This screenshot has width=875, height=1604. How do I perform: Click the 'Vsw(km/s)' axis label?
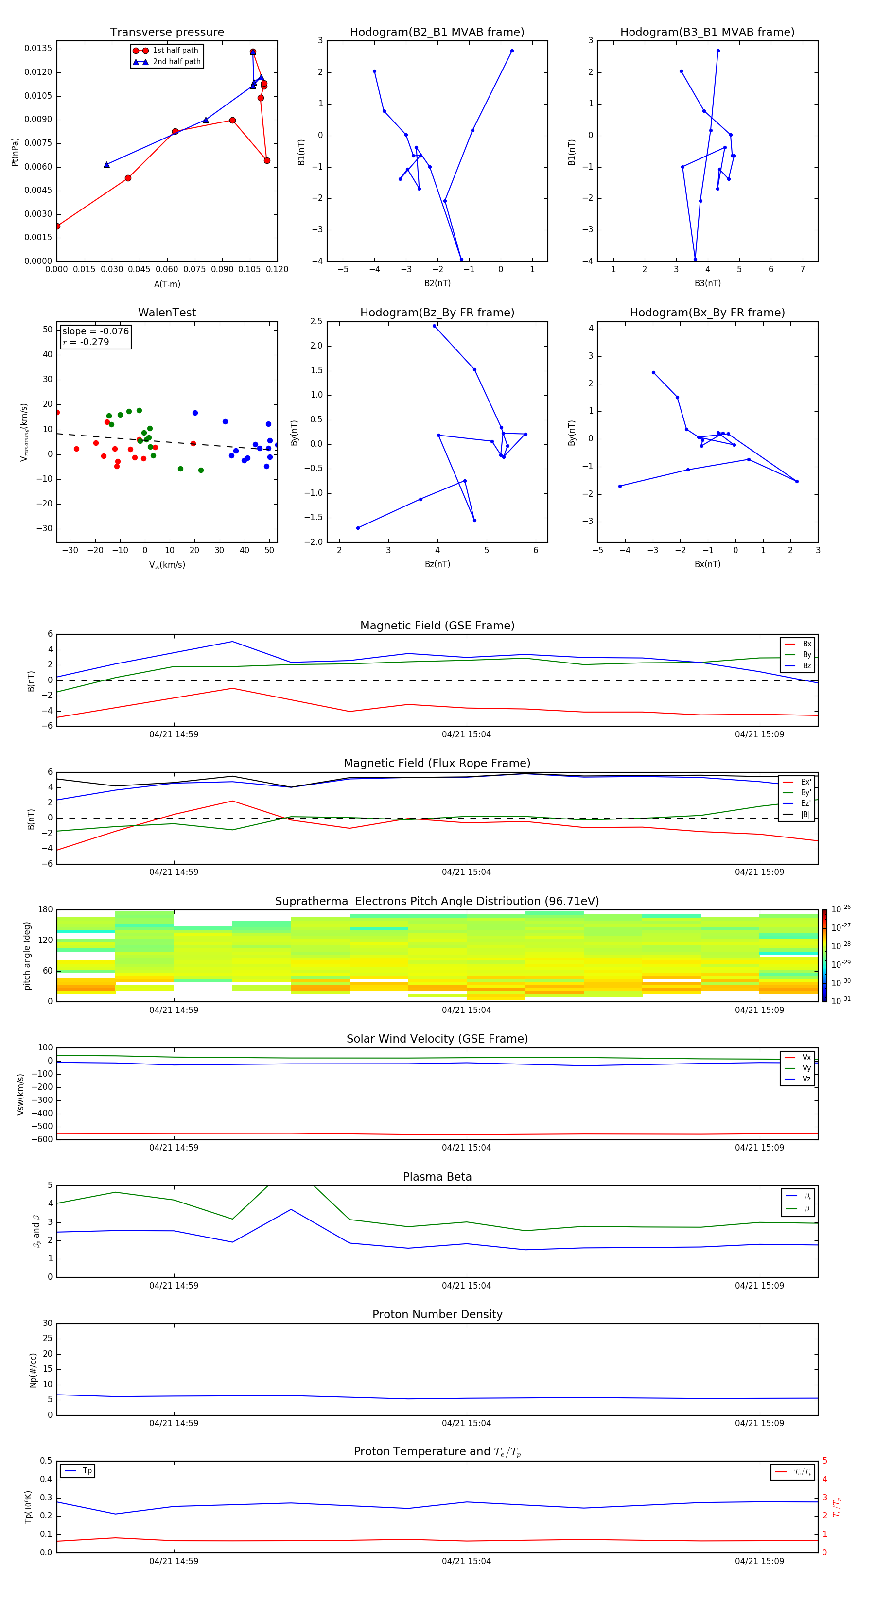click(x=20, y=1094)
